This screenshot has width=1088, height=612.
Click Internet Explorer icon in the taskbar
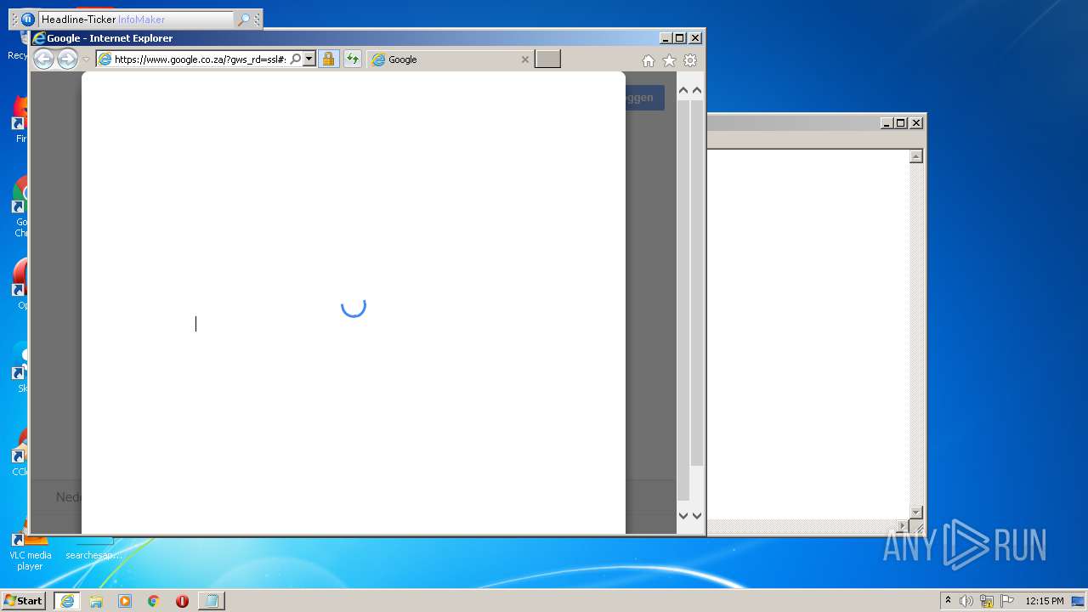67,601
